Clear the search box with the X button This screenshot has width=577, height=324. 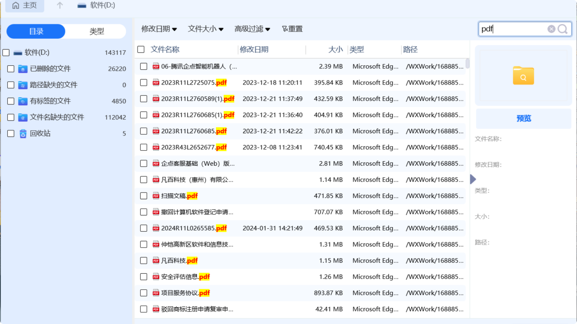(551, 28)
